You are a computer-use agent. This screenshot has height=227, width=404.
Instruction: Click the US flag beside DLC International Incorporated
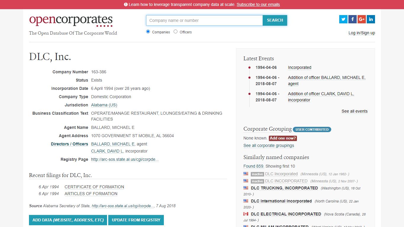[246, 201]
